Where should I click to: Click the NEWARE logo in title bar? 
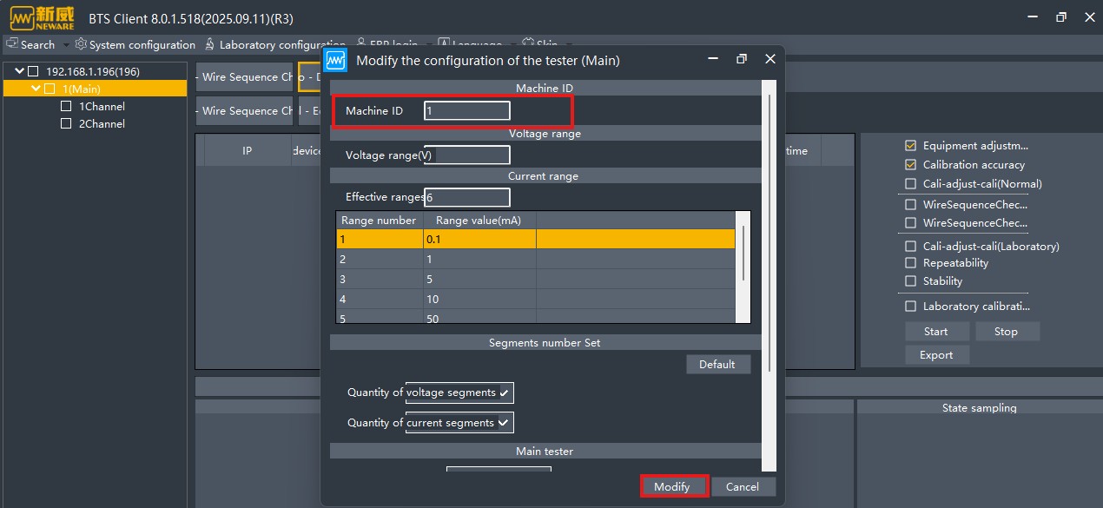click(43, 17)
